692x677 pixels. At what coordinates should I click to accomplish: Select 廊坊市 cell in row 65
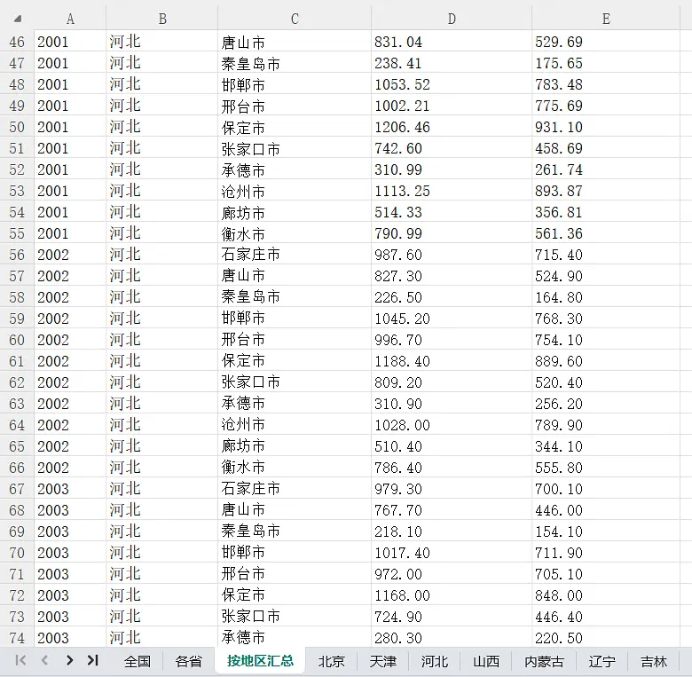(x=295, y=446)
